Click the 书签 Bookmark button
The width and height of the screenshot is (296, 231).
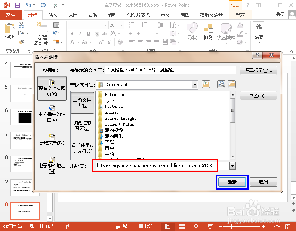[x=258, y=96]
